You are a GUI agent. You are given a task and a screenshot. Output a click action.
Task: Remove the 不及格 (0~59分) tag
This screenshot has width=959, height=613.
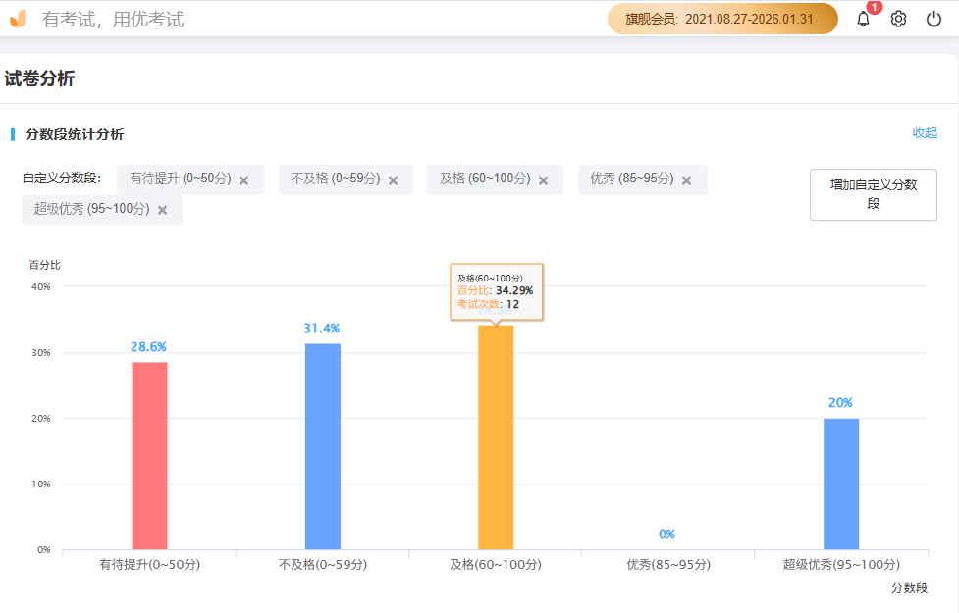pyautogui.click(x=393, y=180)
